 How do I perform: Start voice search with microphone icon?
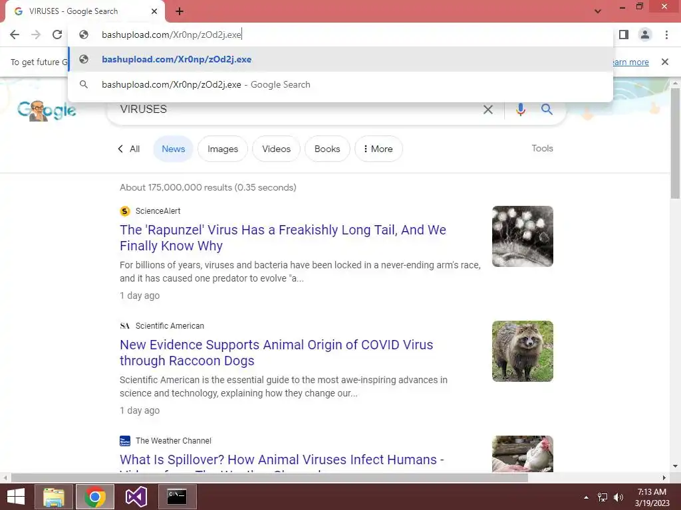[x=520, y=110]
